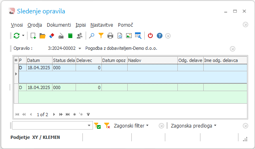Screen dimensions: 255x149
Task: Open the Dokumenti menu
Action: point(59,25)
